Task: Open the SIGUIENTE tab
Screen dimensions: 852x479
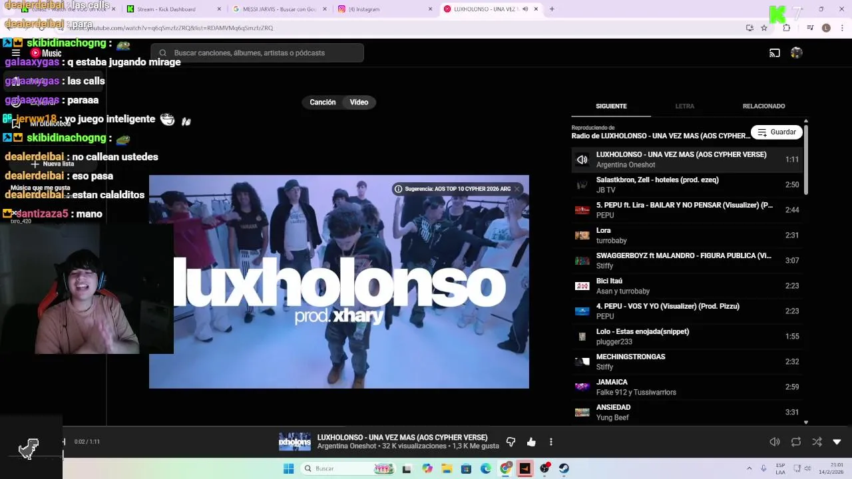Action: [611, 106]
